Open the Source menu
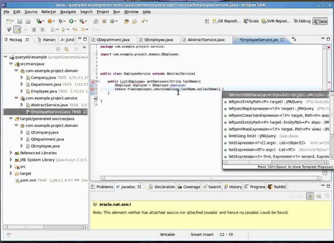This screenshot has width=334, height=243. coord(31,12)
